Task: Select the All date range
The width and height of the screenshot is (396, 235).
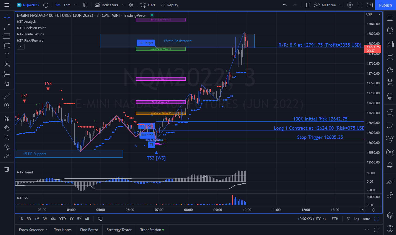Action: click(87, 219)
